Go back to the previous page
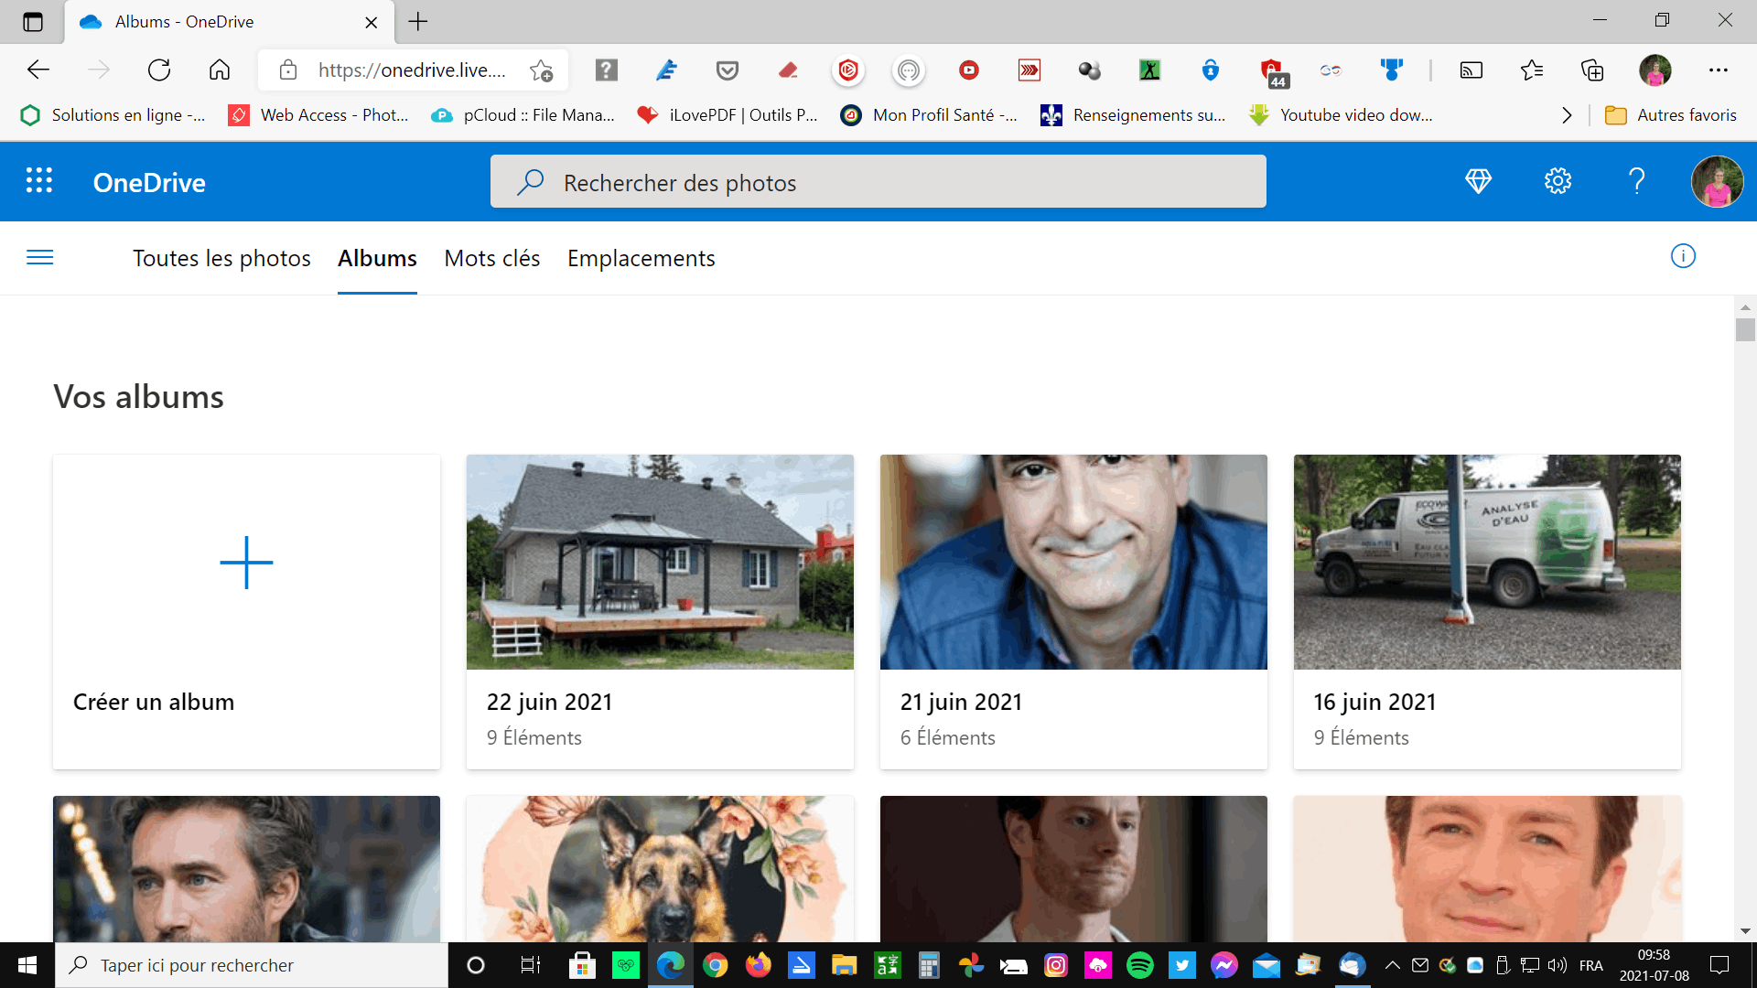Screen dimensions: 1757x988 [x=38, y=70]
